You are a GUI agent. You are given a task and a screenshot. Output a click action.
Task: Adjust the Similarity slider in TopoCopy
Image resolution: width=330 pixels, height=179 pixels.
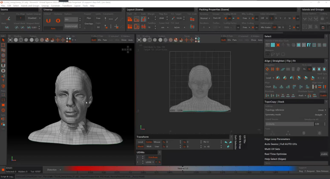point(290,124)
